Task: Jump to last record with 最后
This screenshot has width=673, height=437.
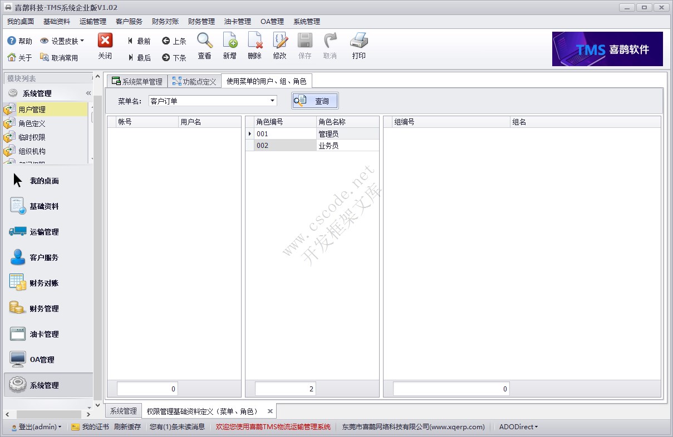Action: (139, 57)
